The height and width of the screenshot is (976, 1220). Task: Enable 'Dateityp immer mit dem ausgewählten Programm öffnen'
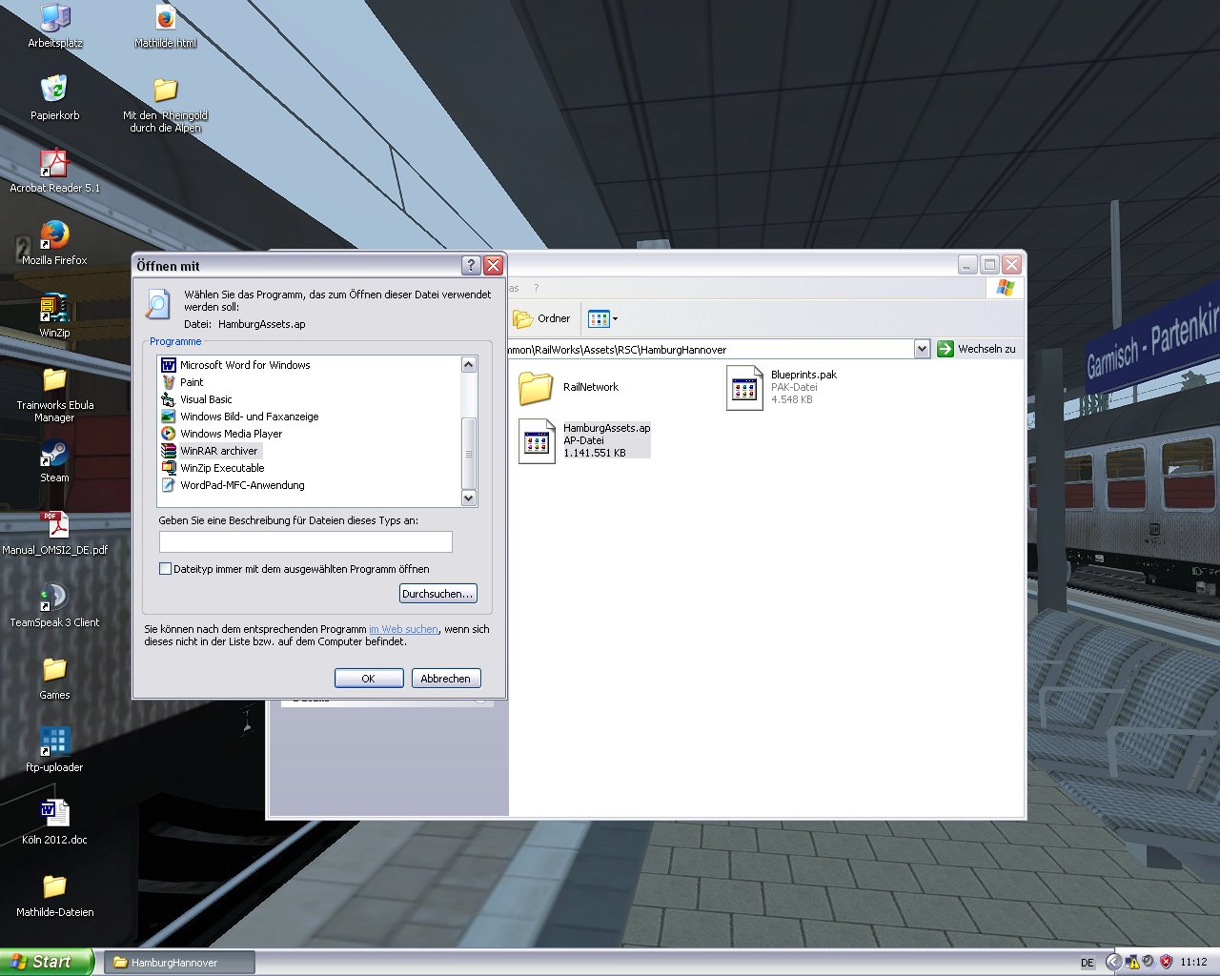[166, 569]
